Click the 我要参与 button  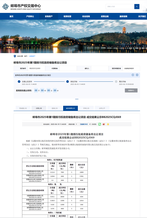pyautogui.click(x=131, y=91)
